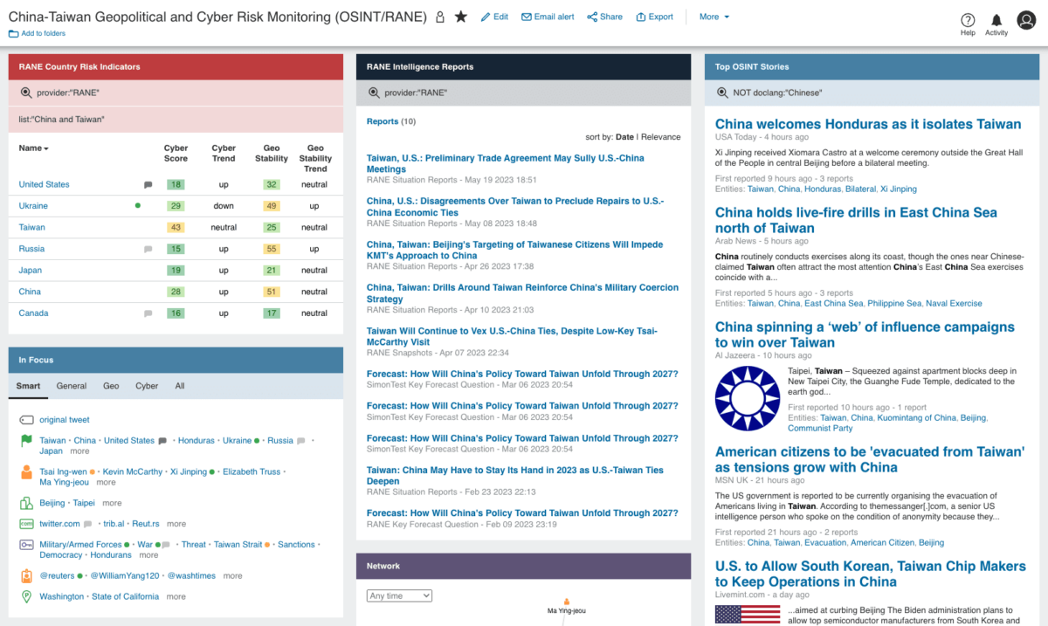This screenshot has height=626, width=1048.
Task: Expand more accounts after @washtimes
Action: tap(232, 576)
